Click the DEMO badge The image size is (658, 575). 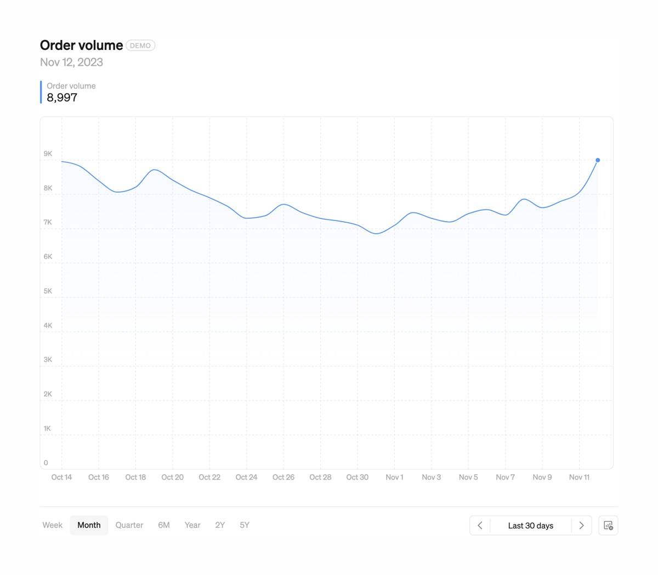tap(140, 45)
